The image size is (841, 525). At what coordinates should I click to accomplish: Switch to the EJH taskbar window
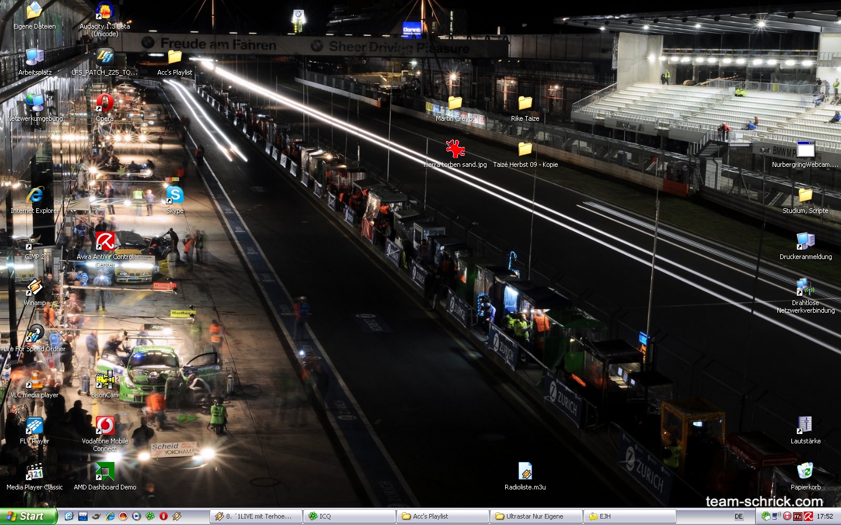click(x=630, y=516)
